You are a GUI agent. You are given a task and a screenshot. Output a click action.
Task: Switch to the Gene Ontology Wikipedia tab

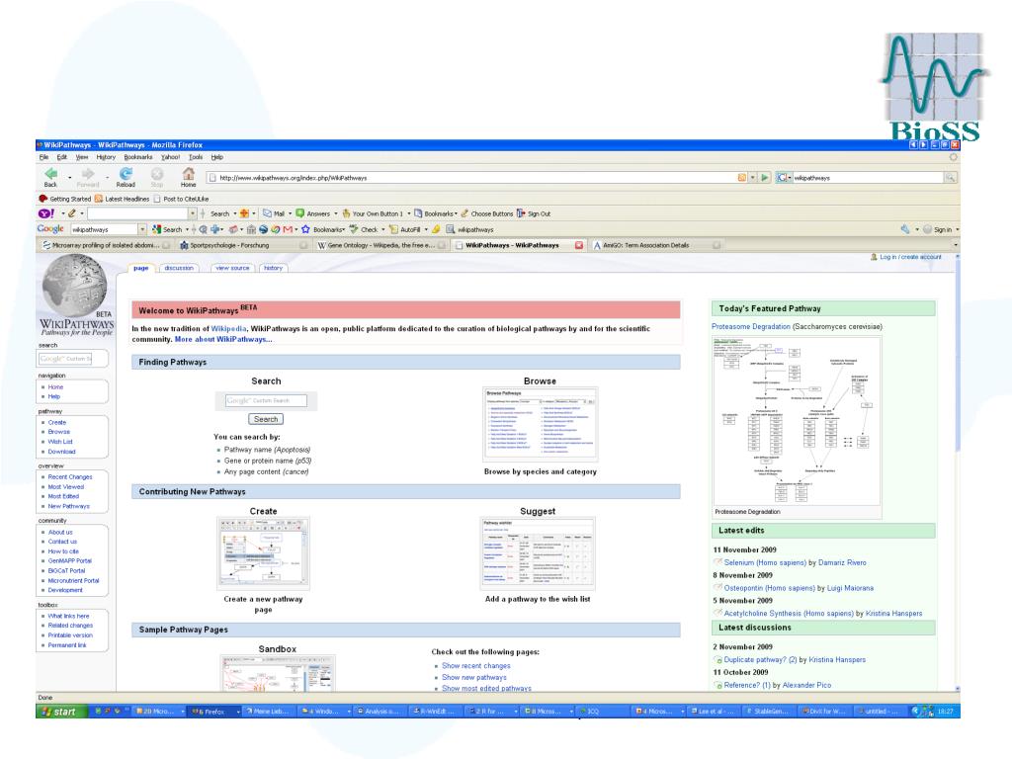[x=381, y=245]
